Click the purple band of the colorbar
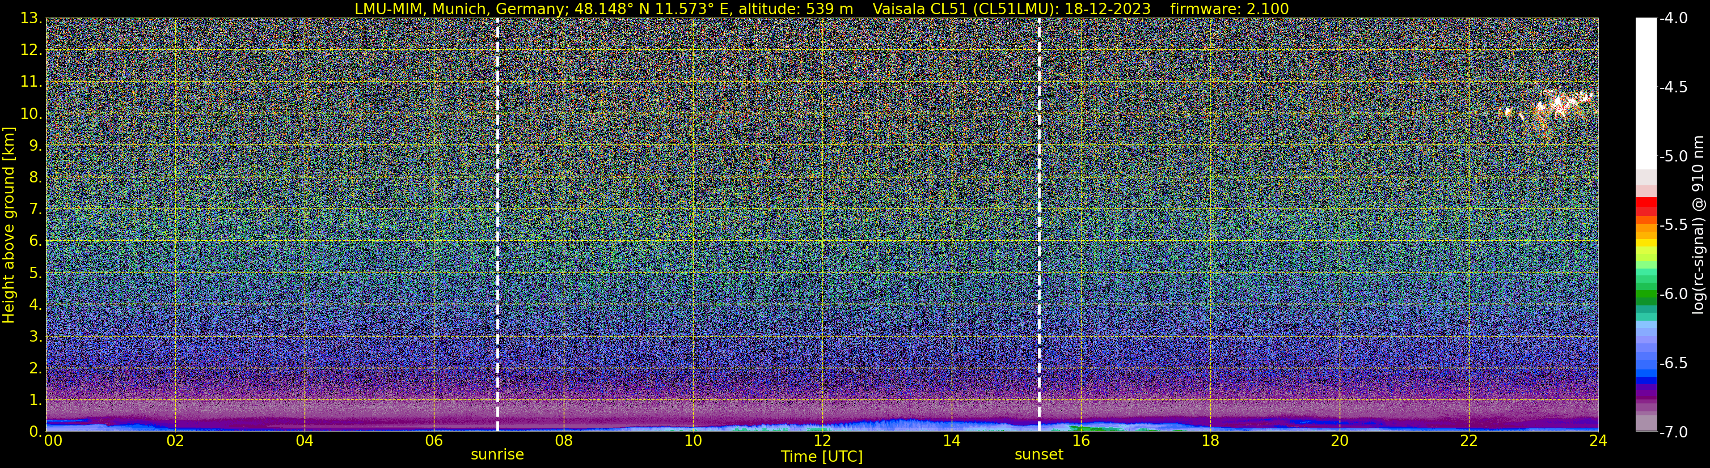Viewport: 1710px width, 468px height. [1646, 393]
